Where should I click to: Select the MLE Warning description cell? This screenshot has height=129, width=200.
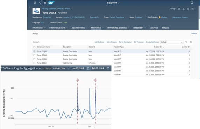67,63
